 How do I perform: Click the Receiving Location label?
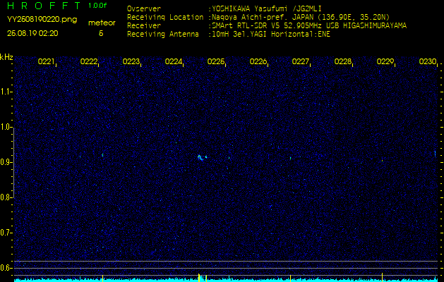(165, 17)
